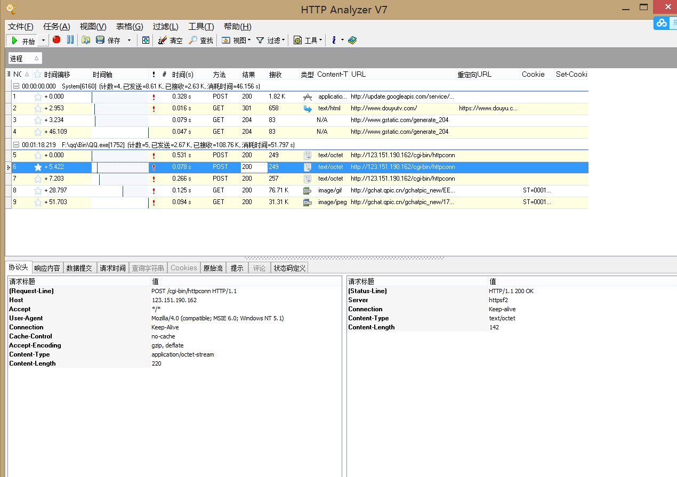Collapse the QQ.exe[1752] process group
Image resolution: width=677 pixels, height=477 pixels.
(x=16, y=144)
